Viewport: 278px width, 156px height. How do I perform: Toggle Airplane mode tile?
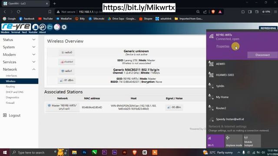point(234,141)
